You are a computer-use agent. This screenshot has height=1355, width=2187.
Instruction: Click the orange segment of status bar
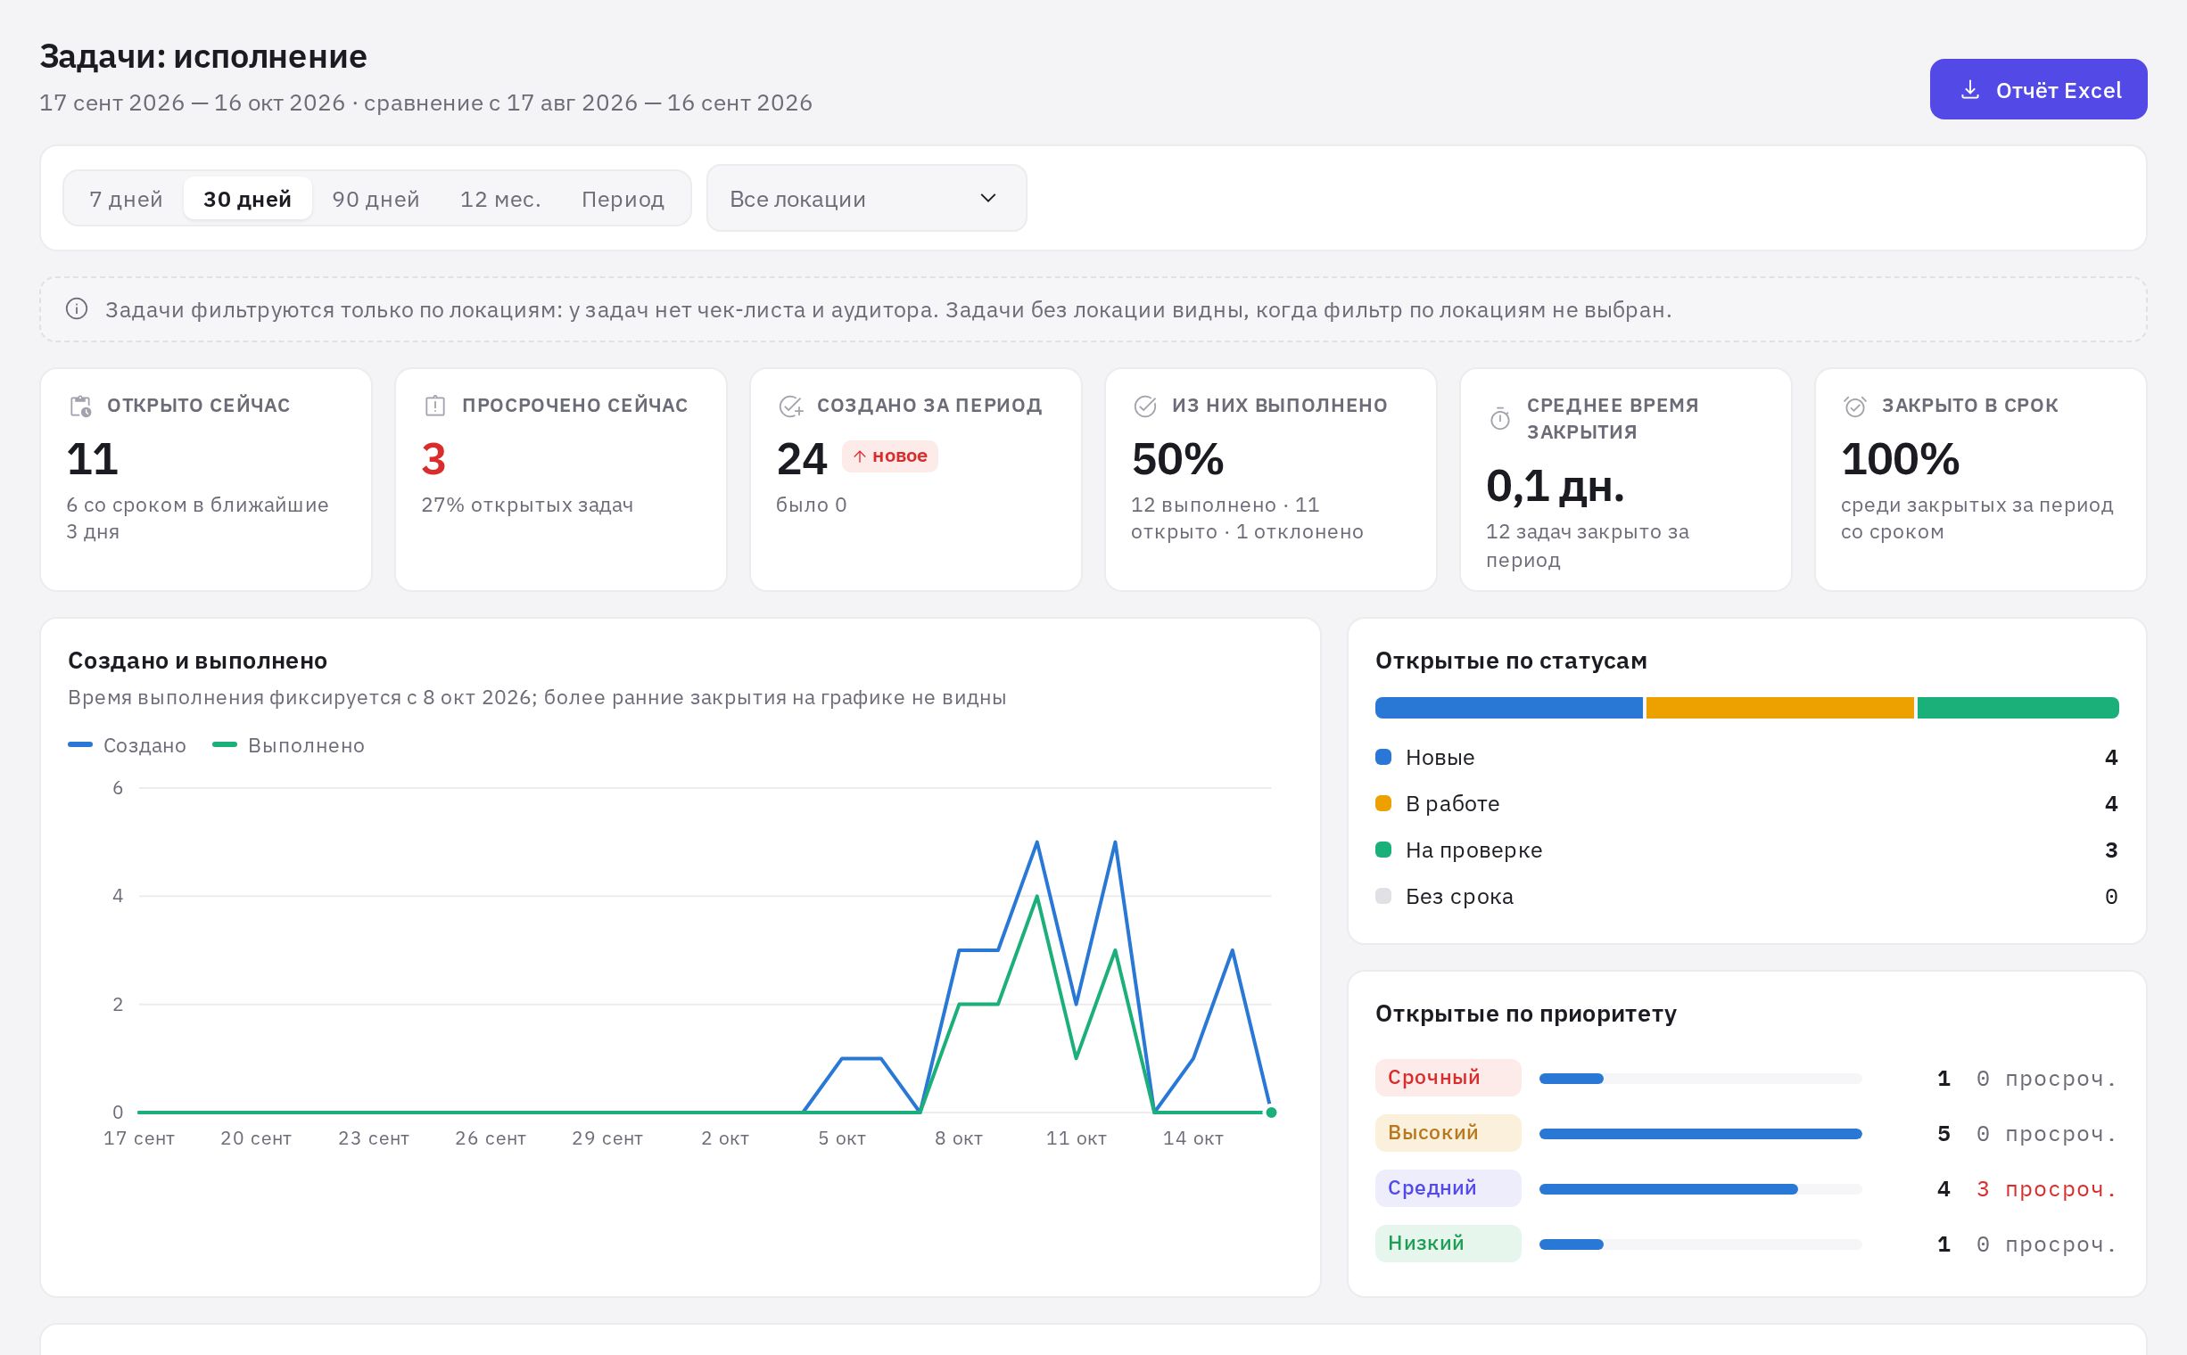[1780, 708]
